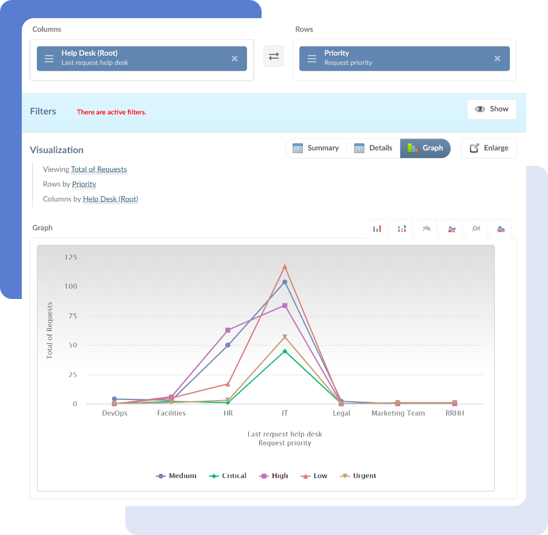
Task: Click the drag handle on Priority field
Action: (312, 59)
